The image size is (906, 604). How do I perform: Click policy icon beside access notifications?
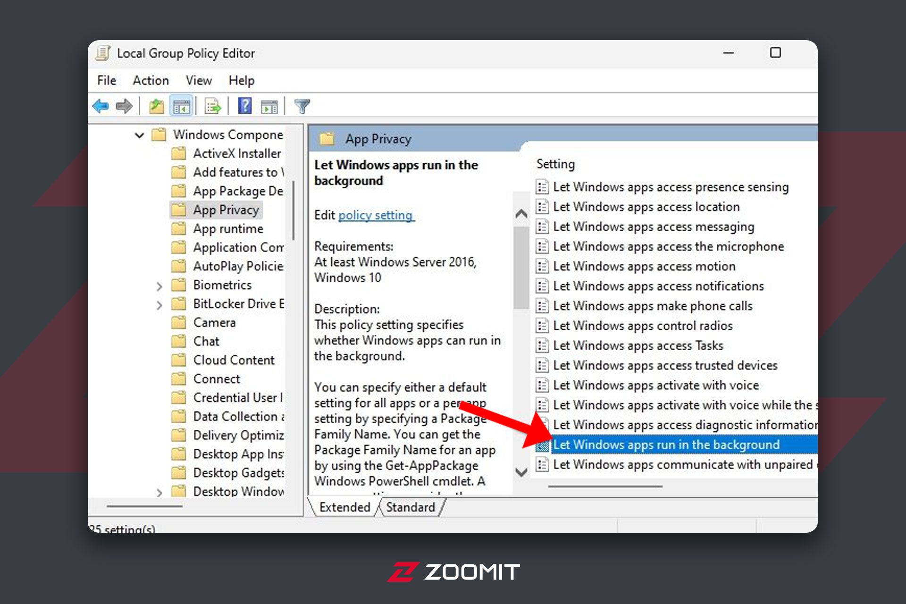coord(542,286)
